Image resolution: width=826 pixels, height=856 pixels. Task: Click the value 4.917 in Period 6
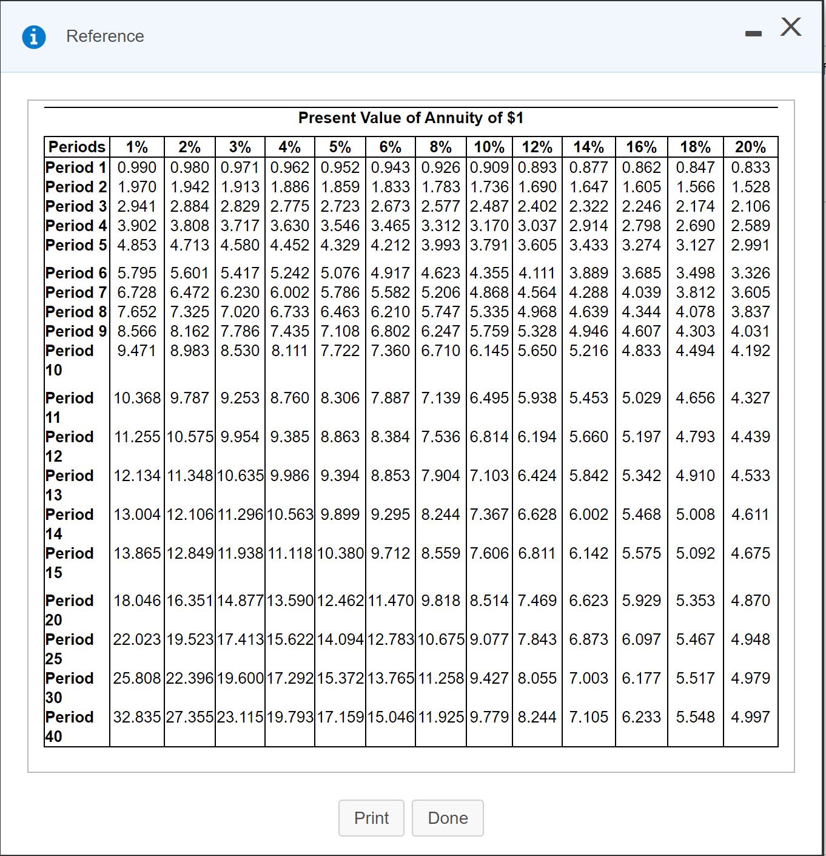pos(391,273)
